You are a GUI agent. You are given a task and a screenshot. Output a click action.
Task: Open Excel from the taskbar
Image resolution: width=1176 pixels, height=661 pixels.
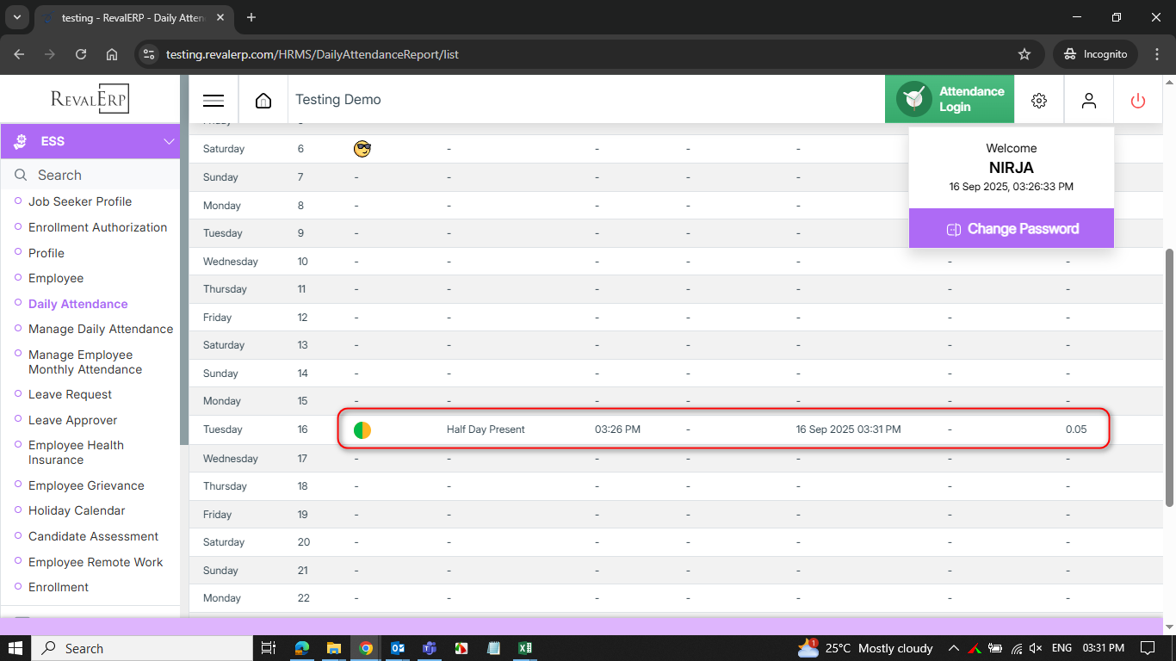[524, 648]
